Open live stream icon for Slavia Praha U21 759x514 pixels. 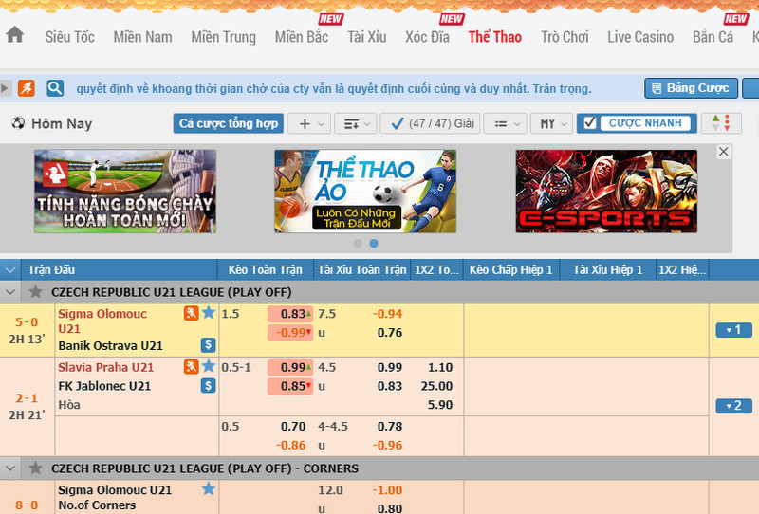[192, 367]
